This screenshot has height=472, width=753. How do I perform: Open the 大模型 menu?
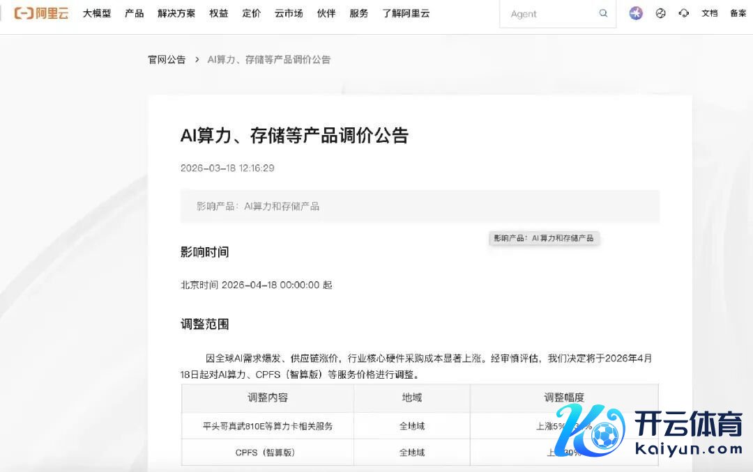(97, 13)
